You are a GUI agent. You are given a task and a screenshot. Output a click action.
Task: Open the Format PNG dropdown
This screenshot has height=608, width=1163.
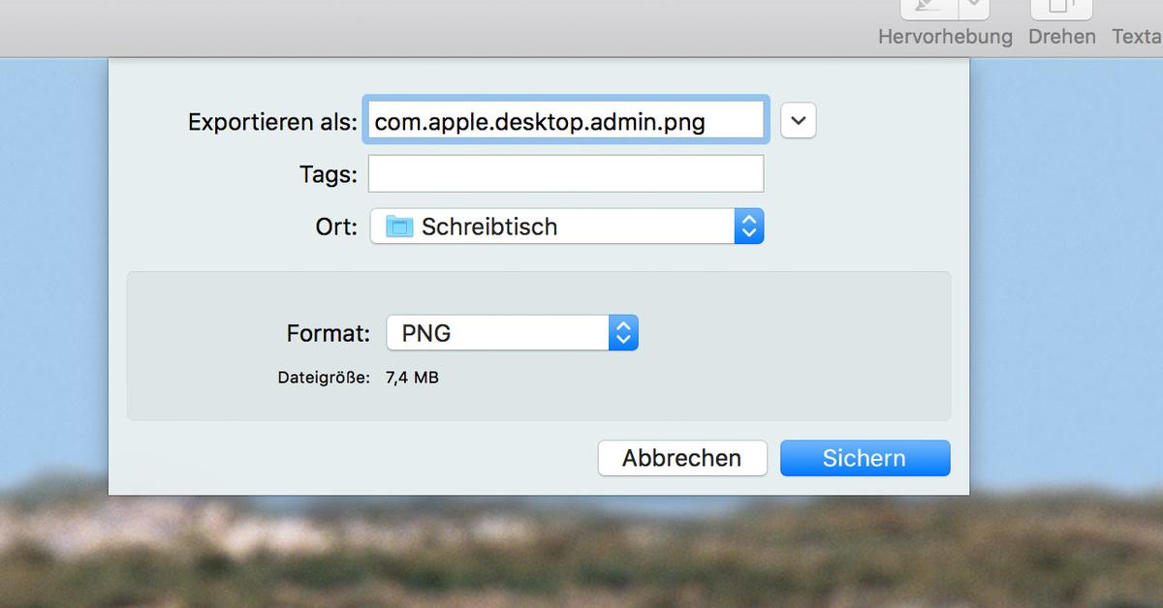[x=512, y=333]
